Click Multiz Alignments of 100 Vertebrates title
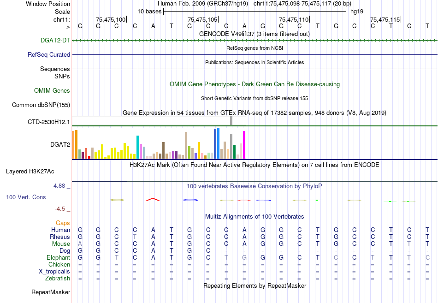 (x=255, y=217)
